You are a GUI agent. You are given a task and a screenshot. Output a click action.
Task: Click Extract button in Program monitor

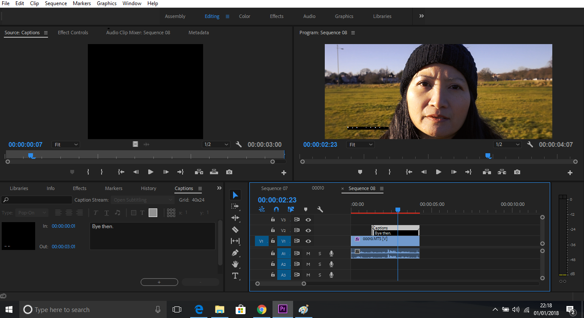click(x=502, y=172)
